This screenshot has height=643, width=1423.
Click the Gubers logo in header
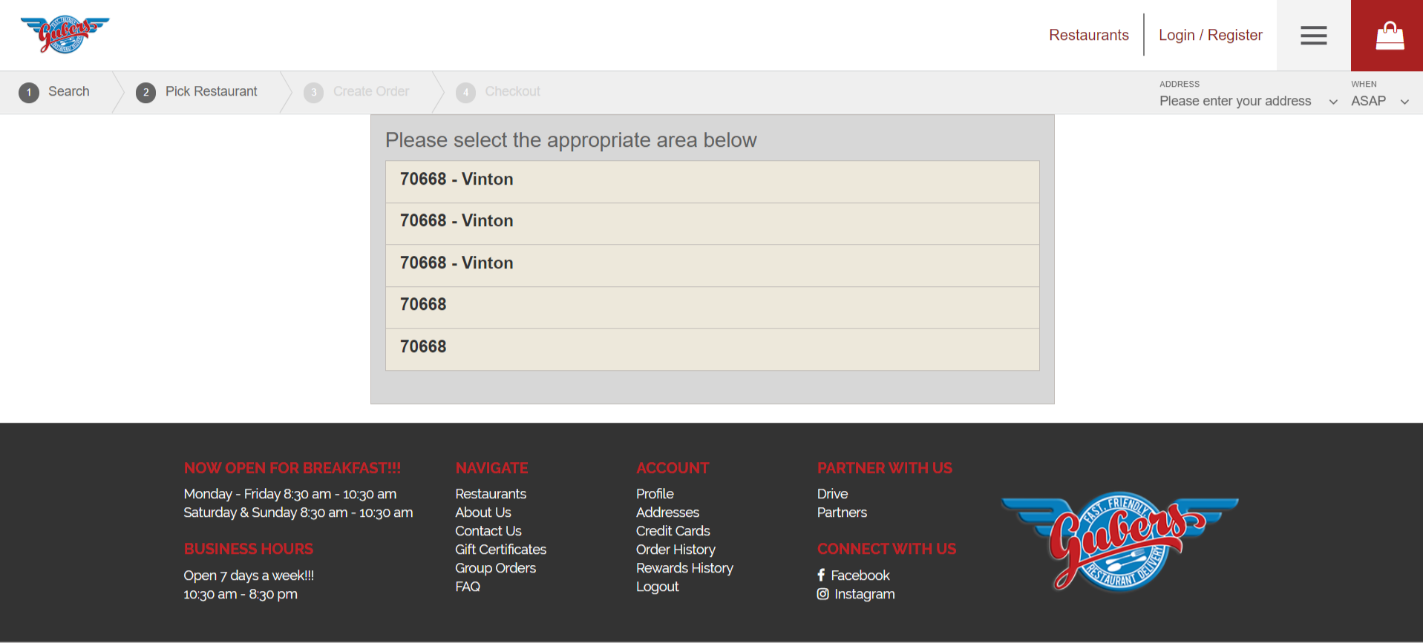65,34
